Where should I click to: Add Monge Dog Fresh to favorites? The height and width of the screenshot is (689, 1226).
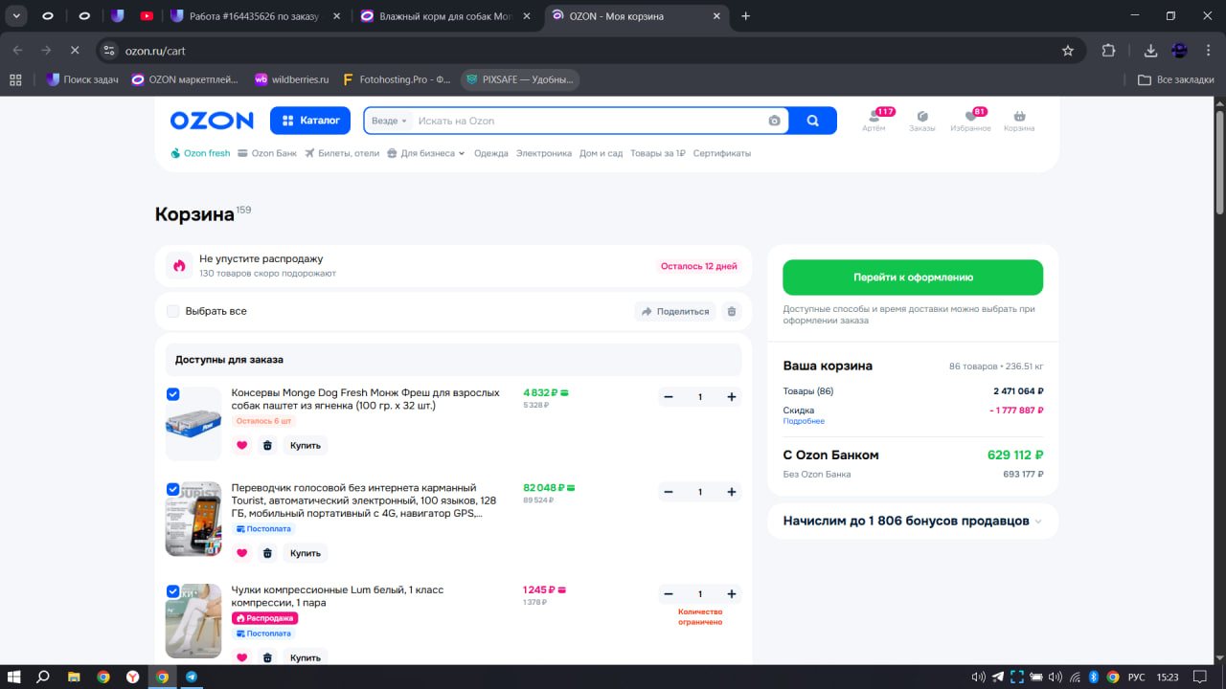(241, 445)
